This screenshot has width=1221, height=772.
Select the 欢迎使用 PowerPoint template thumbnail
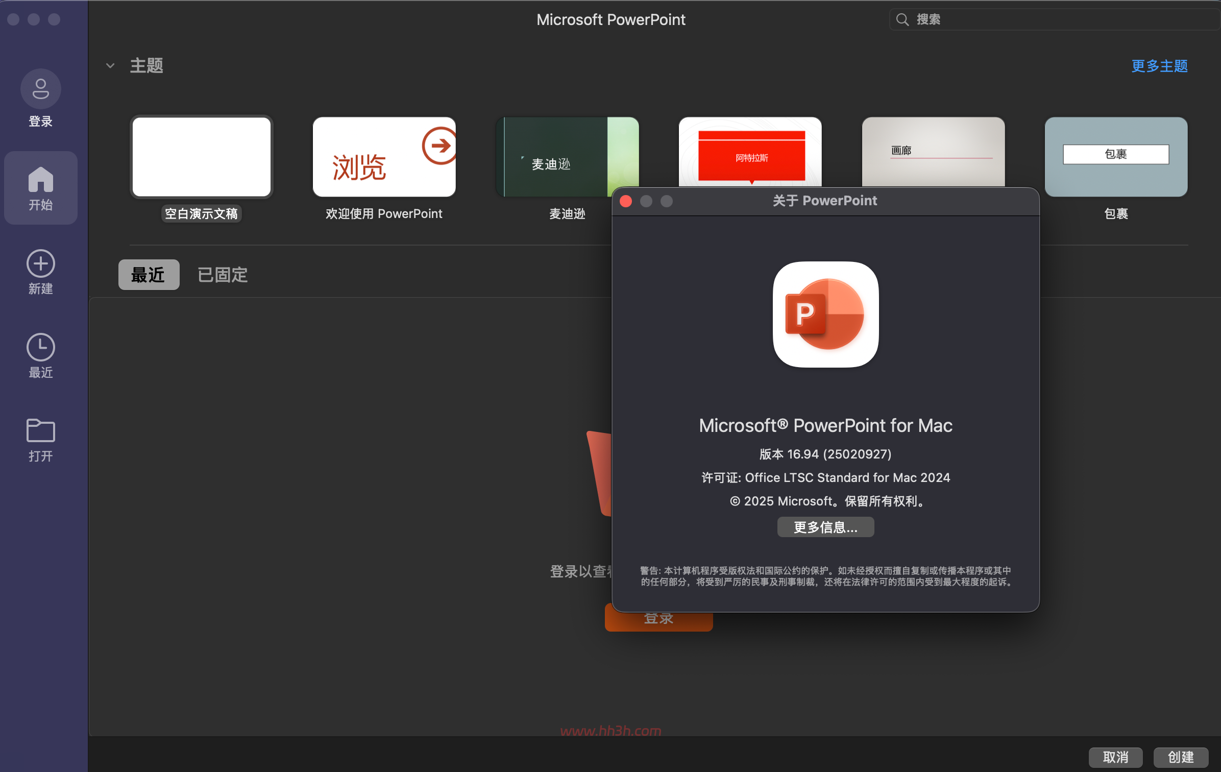pyautogui.click(x=384, y=157)
